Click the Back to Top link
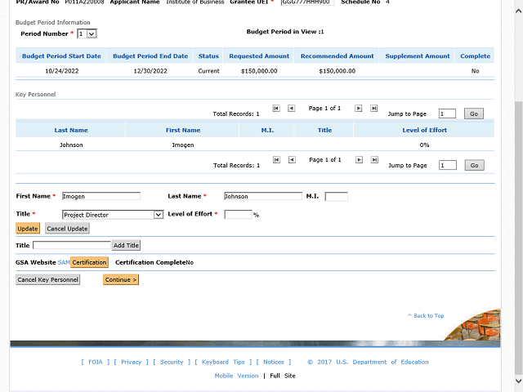Image resolution: width=523 pixels, height=392 pixels. tap(426, 316)
